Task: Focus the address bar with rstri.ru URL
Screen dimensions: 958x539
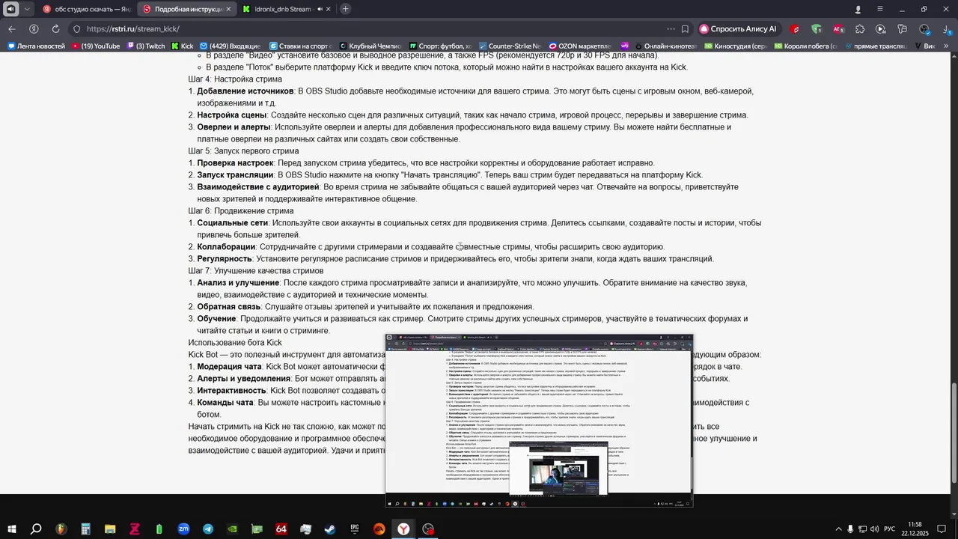Action: 359,29
